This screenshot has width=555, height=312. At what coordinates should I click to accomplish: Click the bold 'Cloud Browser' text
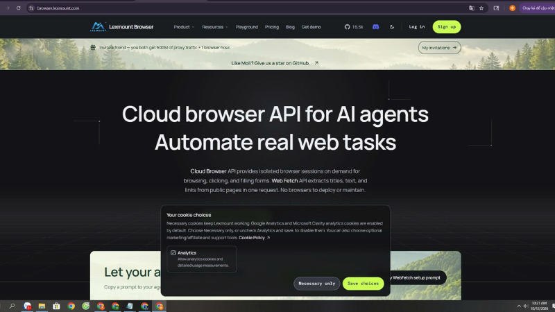[x=208, y=171]
